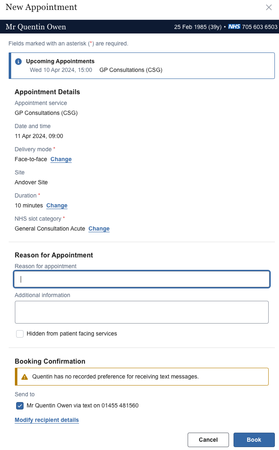Uncheck Mr Quentin Owen text recipient

coord(20,406)
